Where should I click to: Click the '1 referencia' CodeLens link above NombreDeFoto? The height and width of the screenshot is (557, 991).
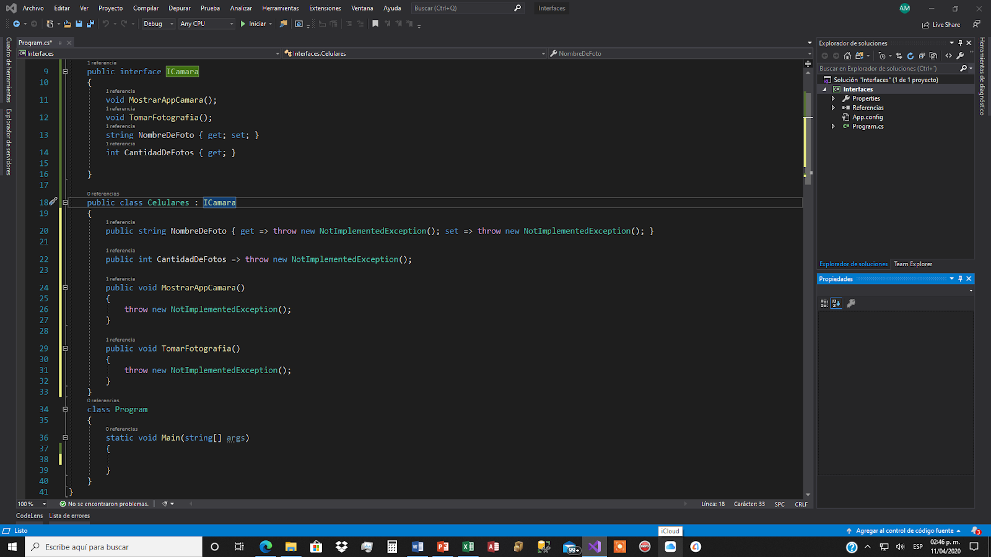click(x=122, y=126)
